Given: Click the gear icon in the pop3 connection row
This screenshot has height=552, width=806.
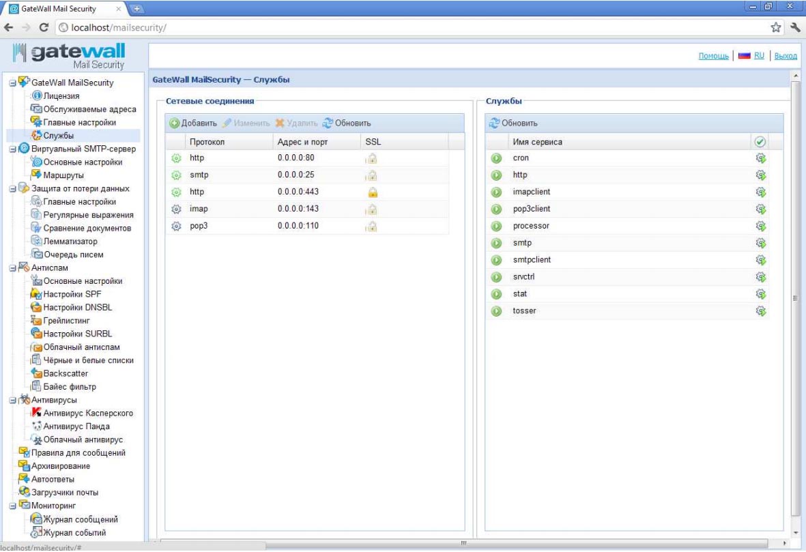Looking at the screenshot, I should (176, 226).
